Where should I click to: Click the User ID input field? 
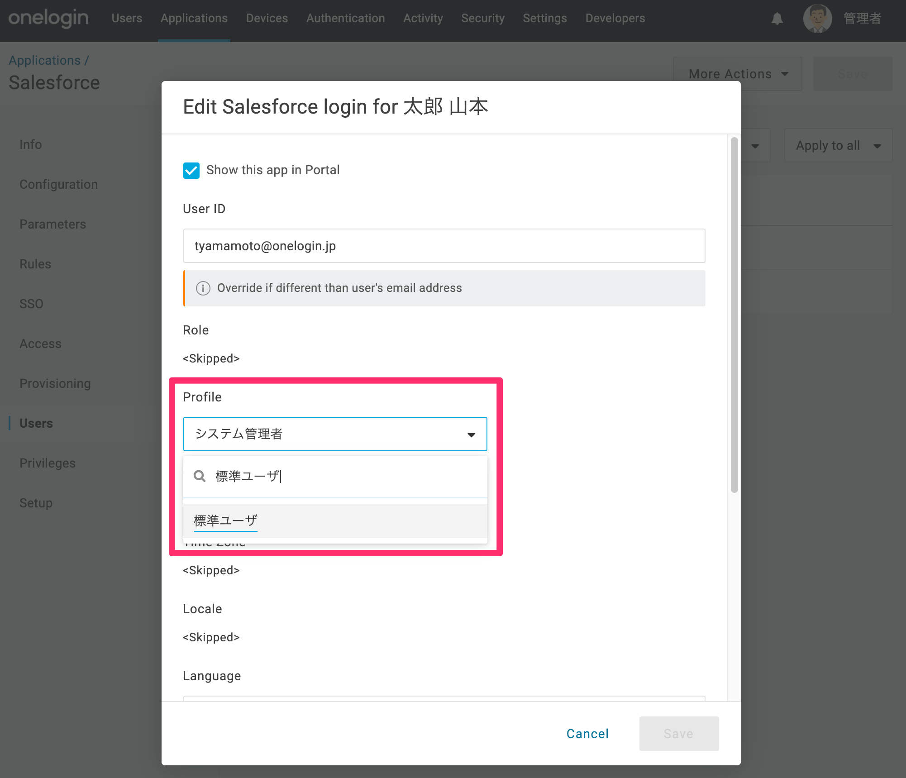444,246
